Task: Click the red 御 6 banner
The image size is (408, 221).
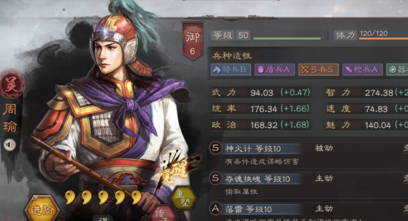Action: point(192,40)
